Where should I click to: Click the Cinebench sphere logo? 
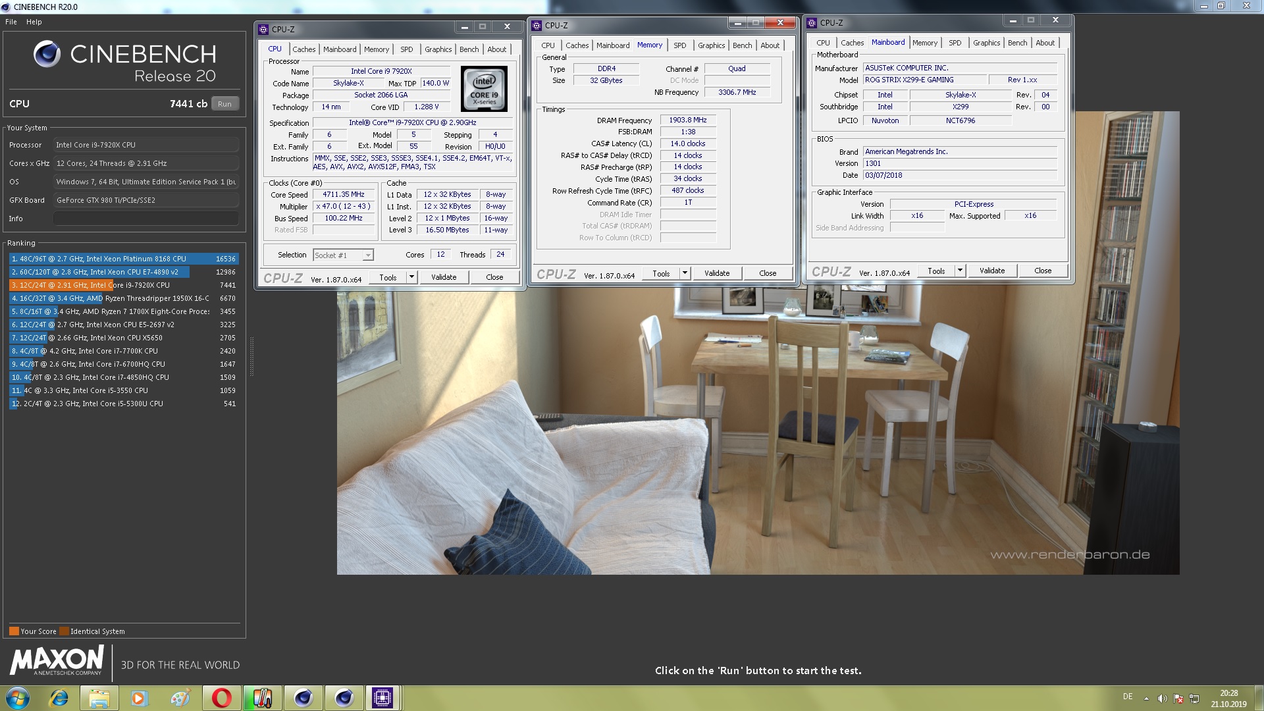(47, 54)
